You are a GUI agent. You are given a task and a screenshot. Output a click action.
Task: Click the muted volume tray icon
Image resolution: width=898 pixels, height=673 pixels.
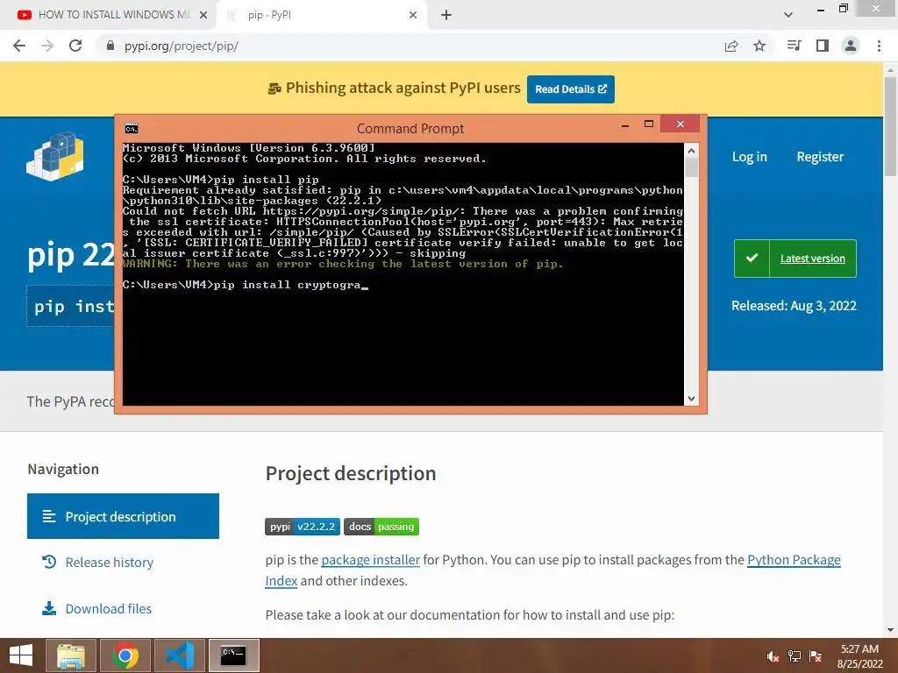(x=773, y=656)
